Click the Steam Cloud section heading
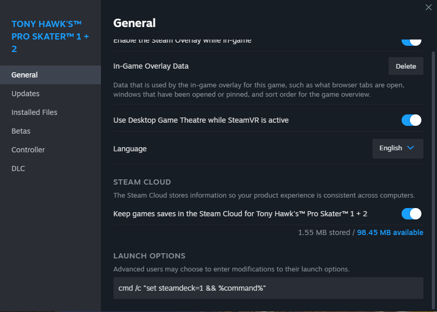437x312 pixels. 142,182
